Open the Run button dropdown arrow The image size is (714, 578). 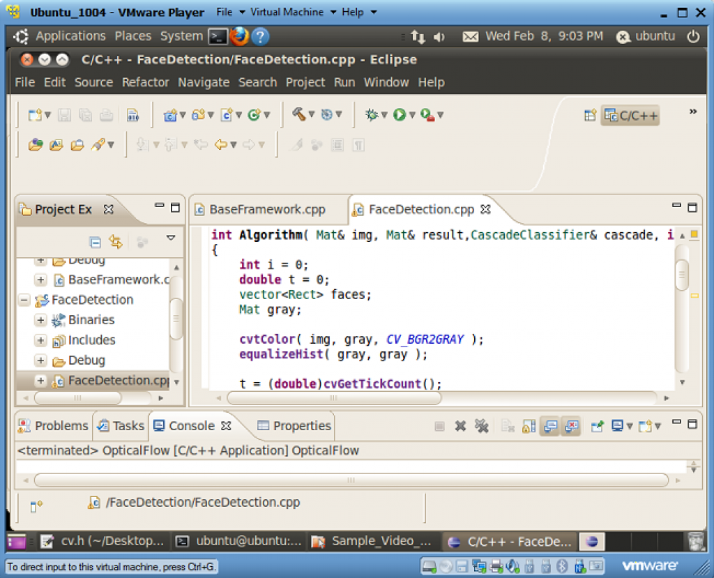tap(411, 115)
